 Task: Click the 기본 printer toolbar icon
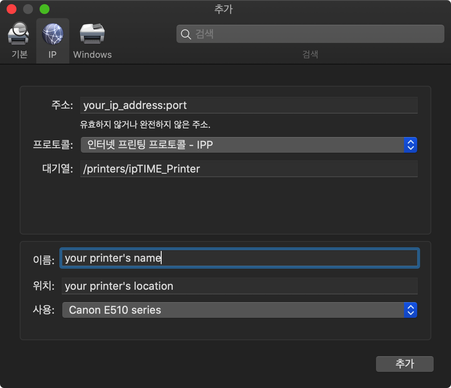click(19, 33)
